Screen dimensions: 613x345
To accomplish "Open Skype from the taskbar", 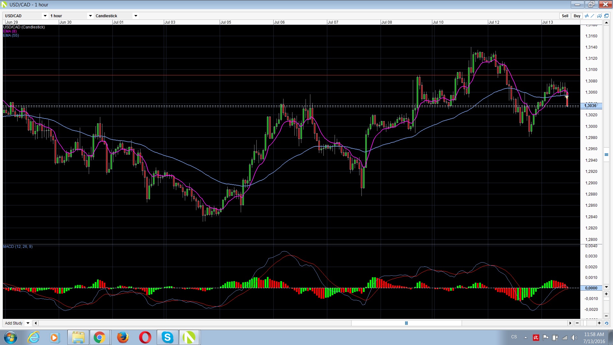I will coord(167,337).
